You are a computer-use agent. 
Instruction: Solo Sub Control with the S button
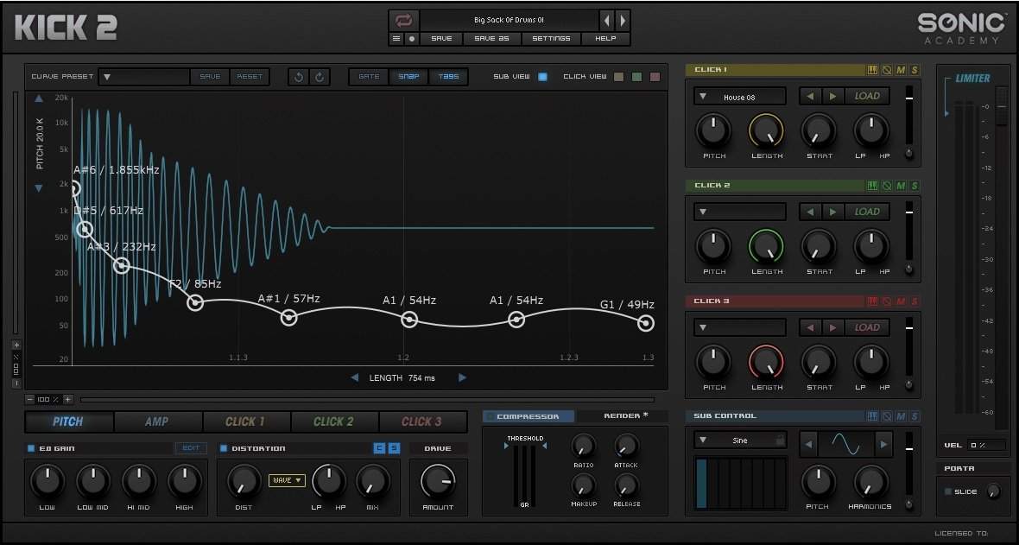pyautogui.click(x=915, y=416)
